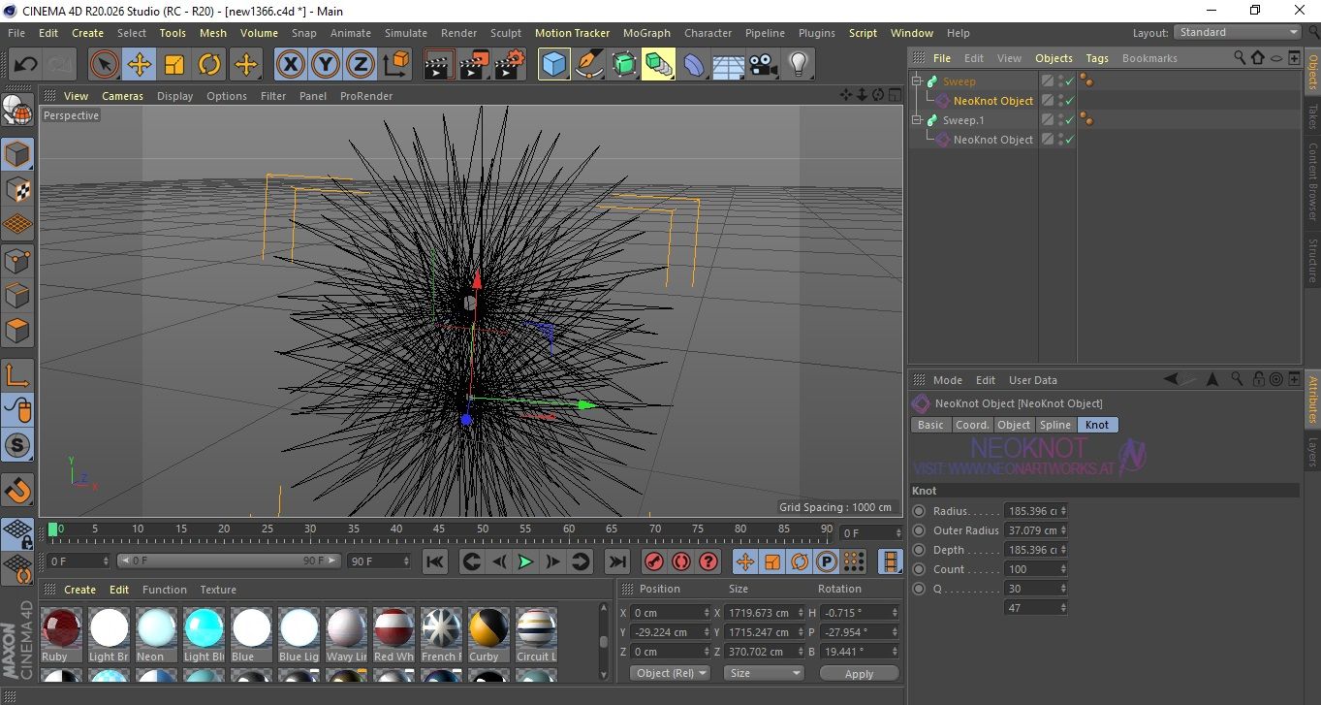The width and height of the screenshot is (1321, 705).
Task: Toggle Radius animation keyframe circle
Action: pos(919,511)
